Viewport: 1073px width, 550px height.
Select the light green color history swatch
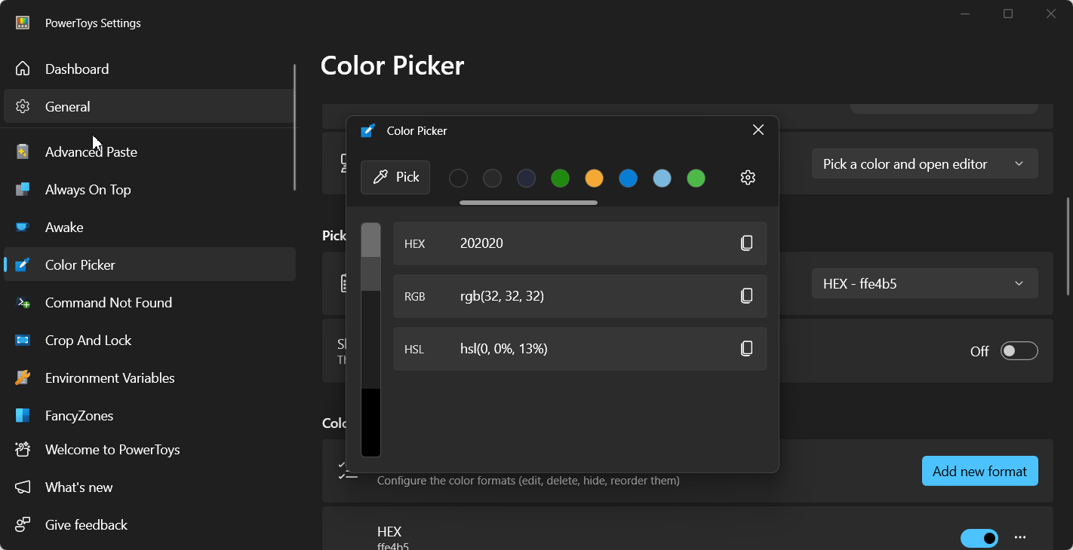[696, 178]
